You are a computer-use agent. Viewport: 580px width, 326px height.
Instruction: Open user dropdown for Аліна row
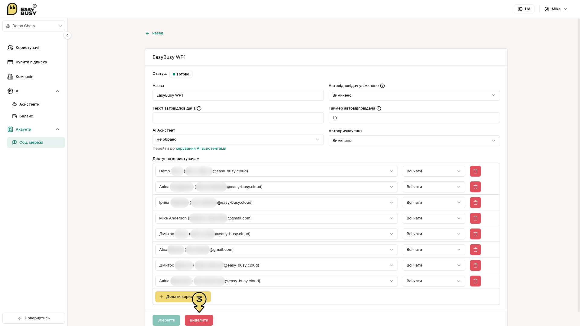(x=276, y=281)
